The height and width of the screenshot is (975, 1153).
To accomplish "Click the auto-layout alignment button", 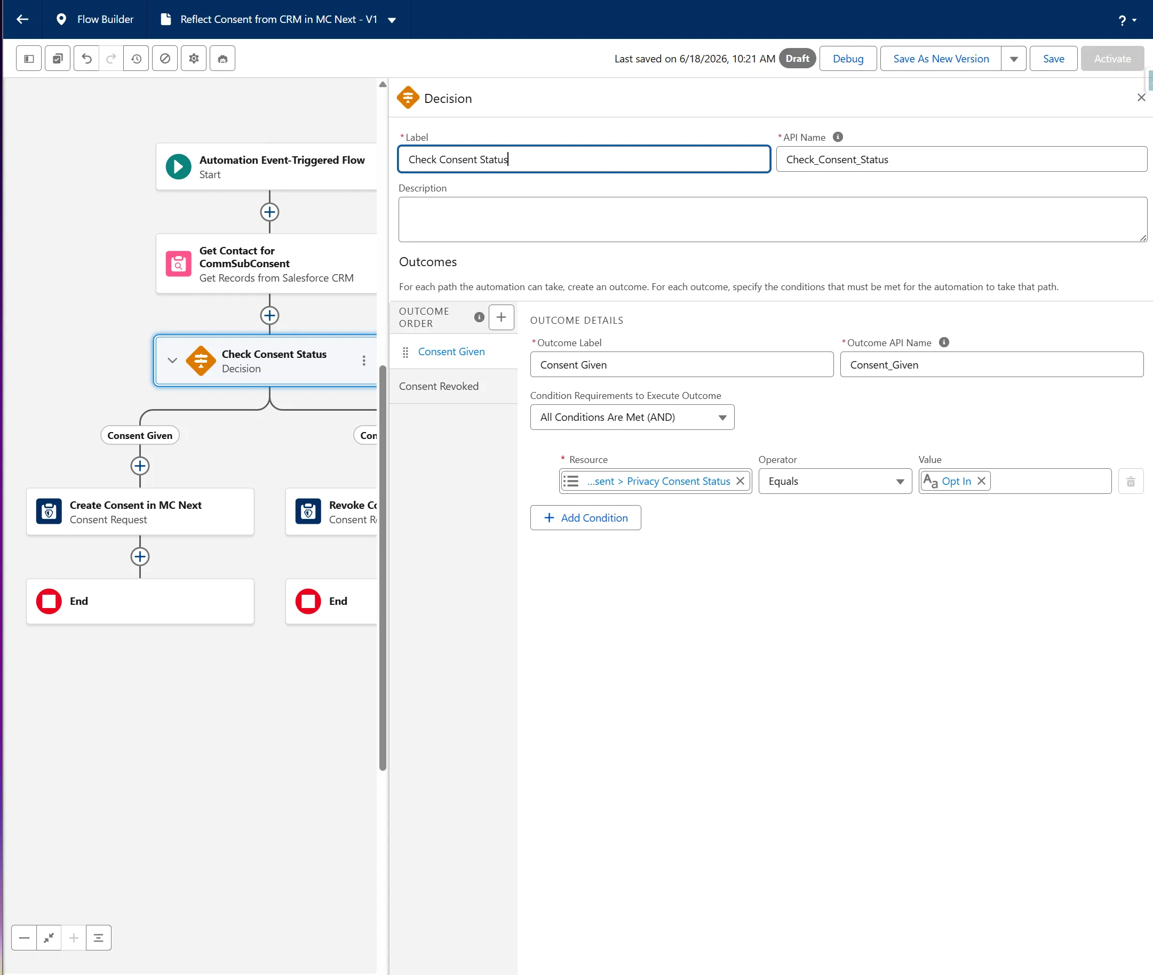I will click(x=98, y=938).
